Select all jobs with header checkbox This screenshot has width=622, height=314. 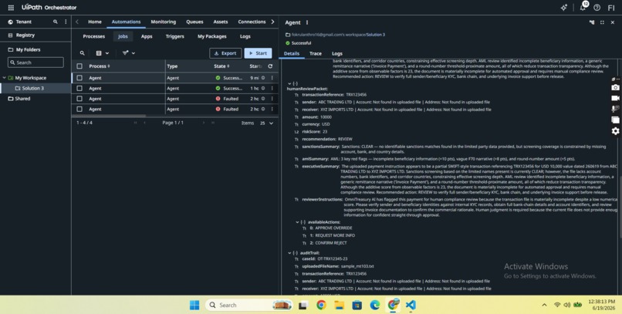pos(79,66)
